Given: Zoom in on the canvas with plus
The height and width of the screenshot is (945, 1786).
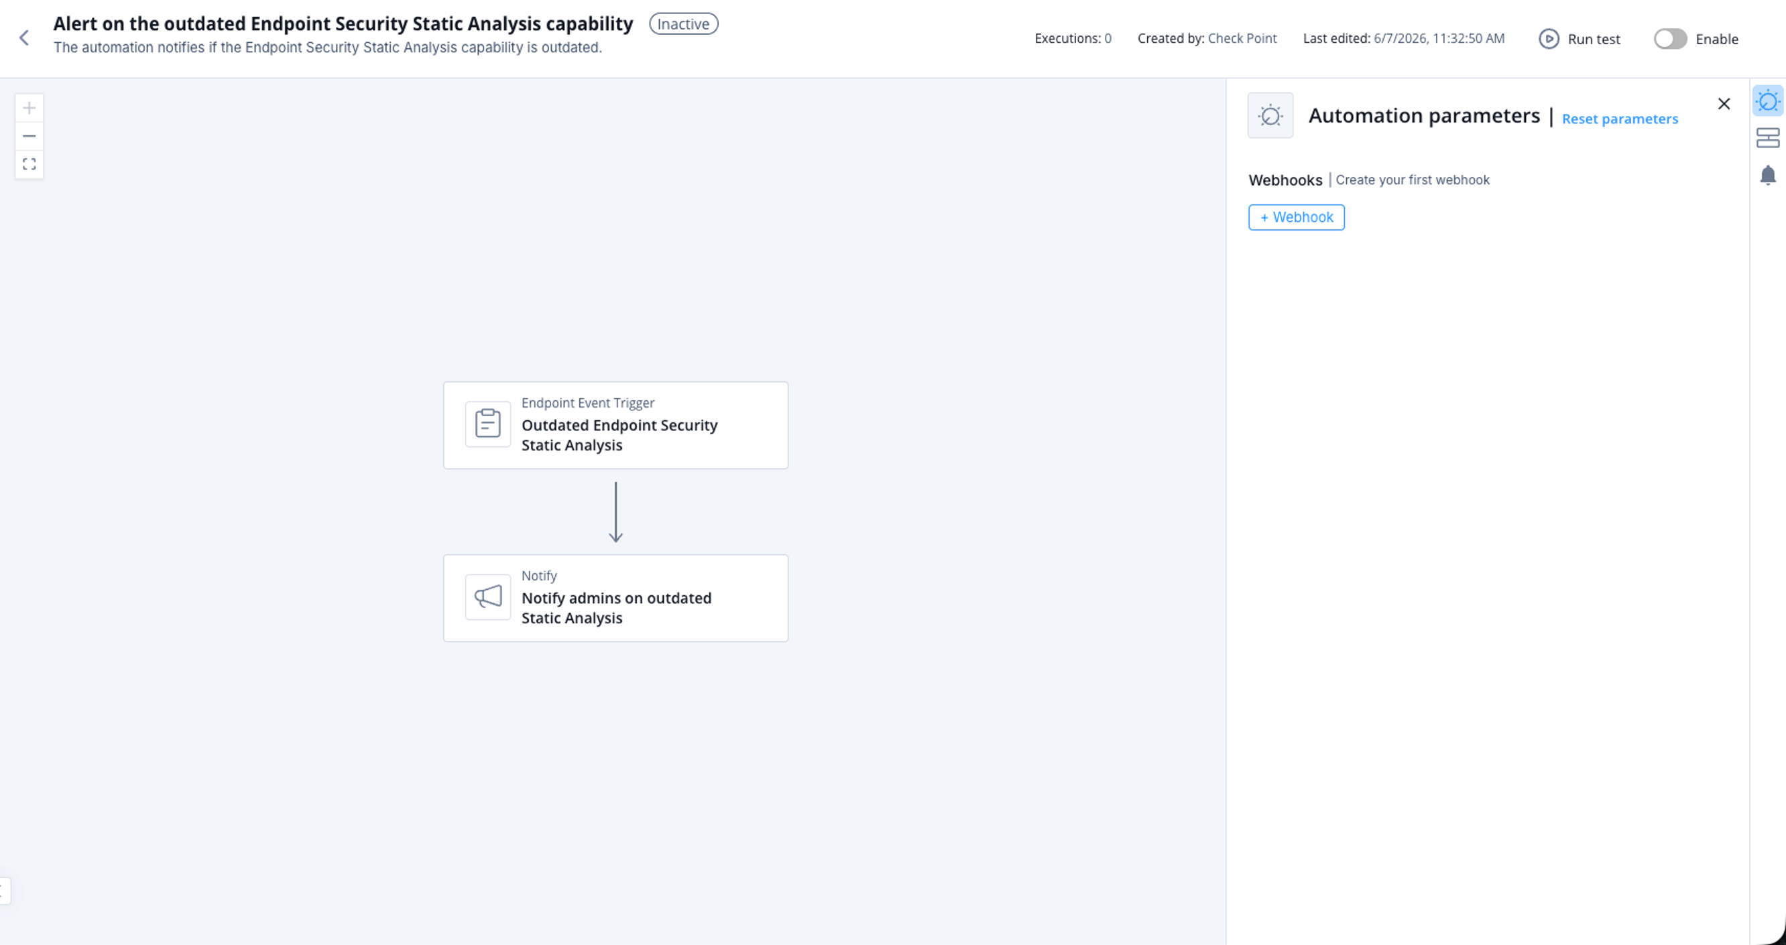Looking at the screenshot, I should tap(29, 108).
